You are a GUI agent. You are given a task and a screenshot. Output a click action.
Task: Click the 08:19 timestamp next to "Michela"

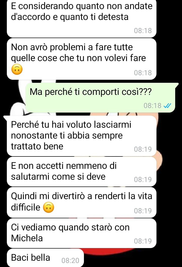pos(143,241)
